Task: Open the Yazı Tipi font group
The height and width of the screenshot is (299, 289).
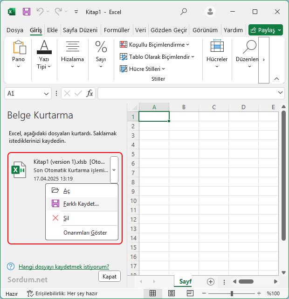Action: [x=44, y=55]
